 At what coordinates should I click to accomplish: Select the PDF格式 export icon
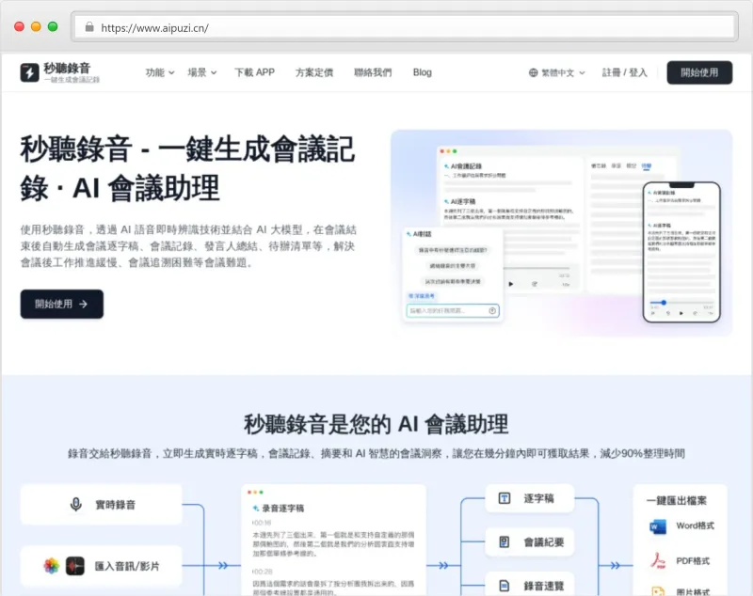tap(658, 560)
